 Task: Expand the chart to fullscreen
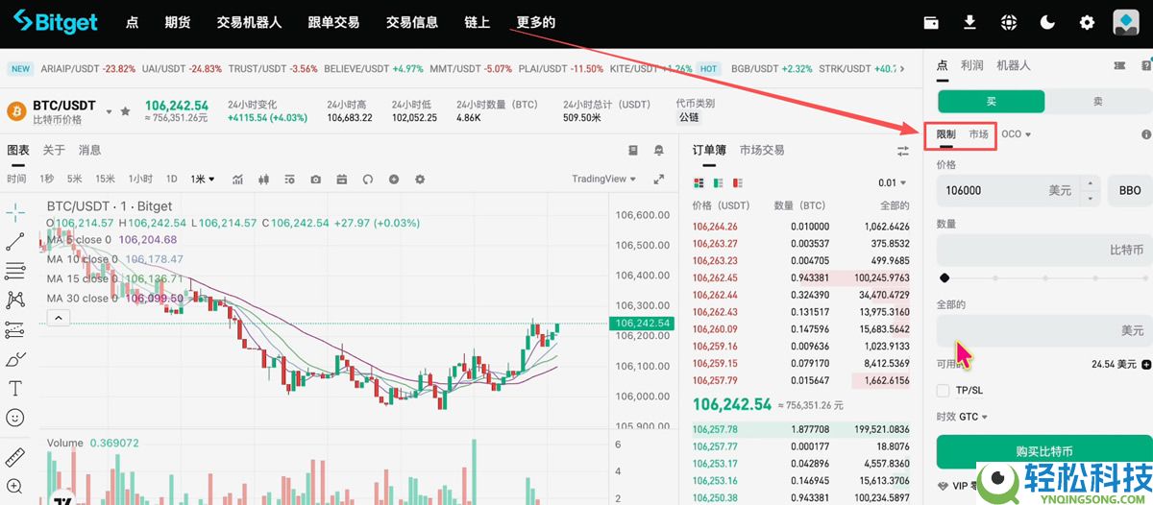click(x=659, y=179)
